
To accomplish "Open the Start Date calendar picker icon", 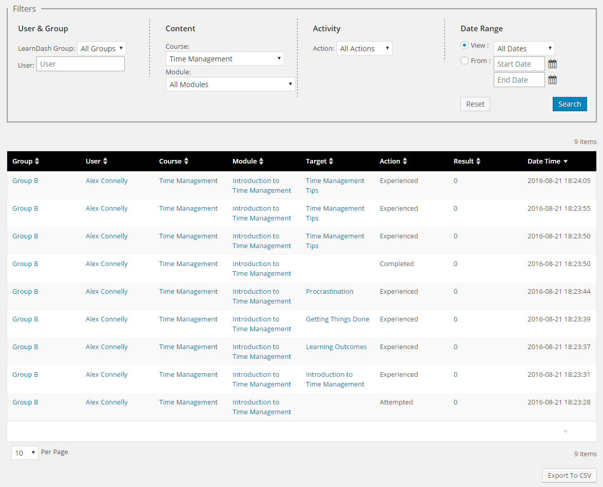I will point(552,64).
